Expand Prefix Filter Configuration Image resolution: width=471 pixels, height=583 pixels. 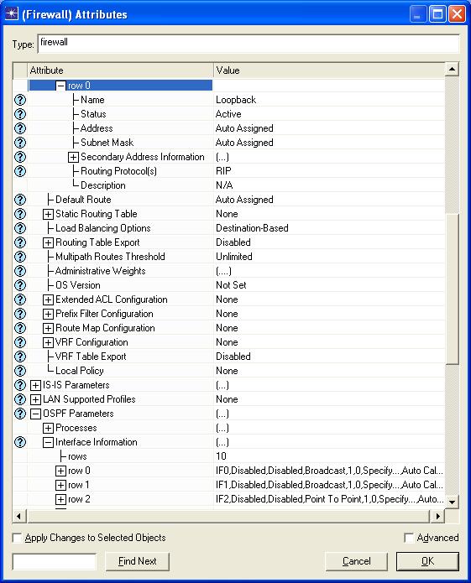pos(48,315)
